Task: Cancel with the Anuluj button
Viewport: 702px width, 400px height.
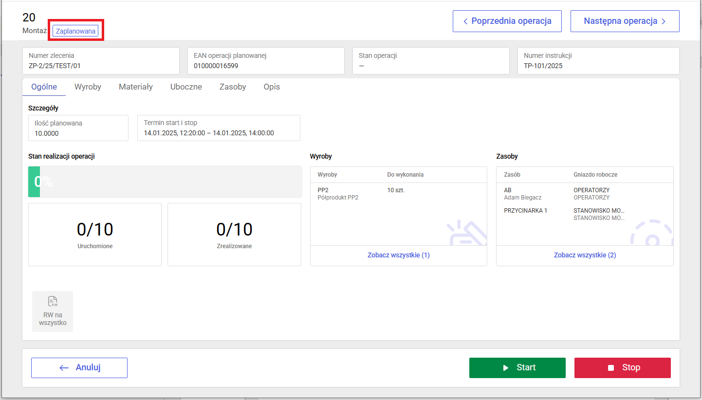Action: coord(79,368)
